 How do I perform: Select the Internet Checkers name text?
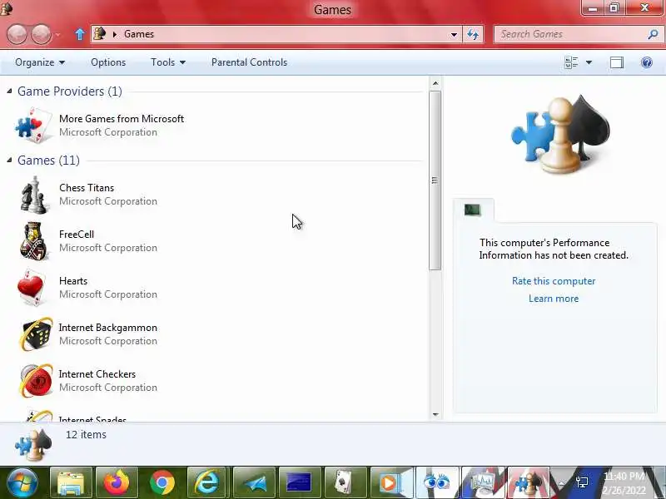[x=97, y=373]
